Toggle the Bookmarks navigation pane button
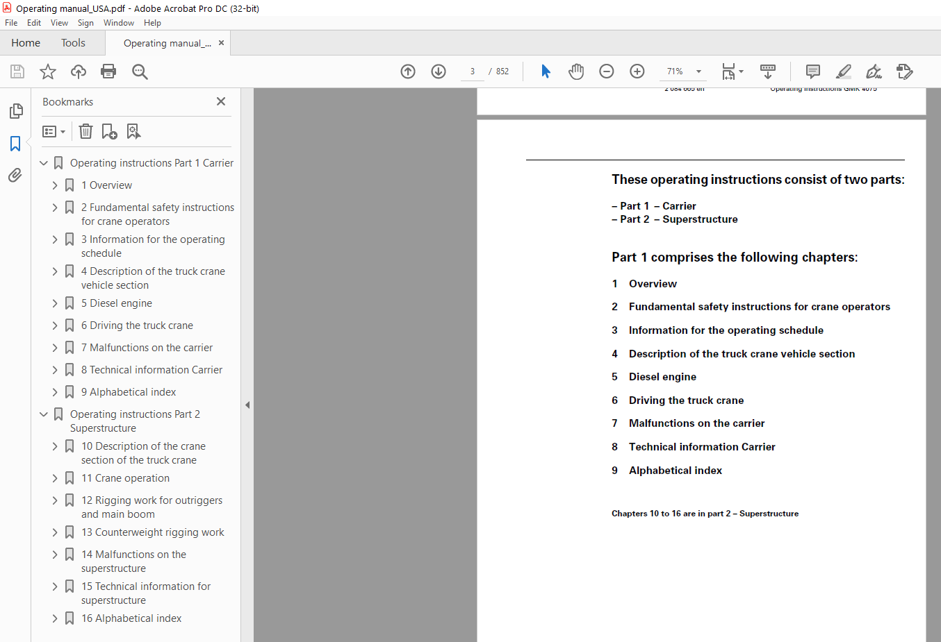The width and height of the screenshot is (941, 642). (x=15, y=144)
